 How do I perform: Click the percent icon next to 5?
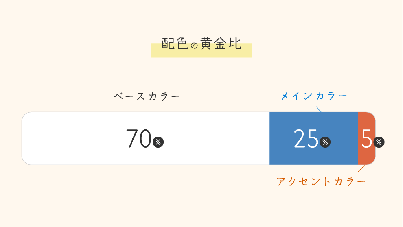[379, 142]
